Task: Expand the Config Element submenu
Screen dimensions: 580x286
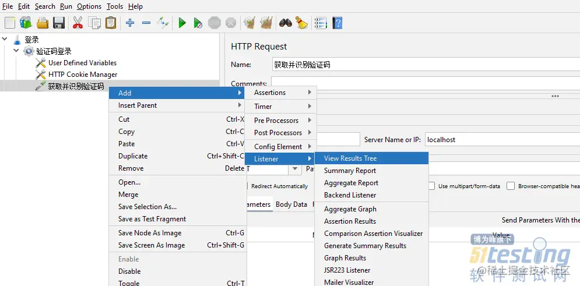Action: 281,147
